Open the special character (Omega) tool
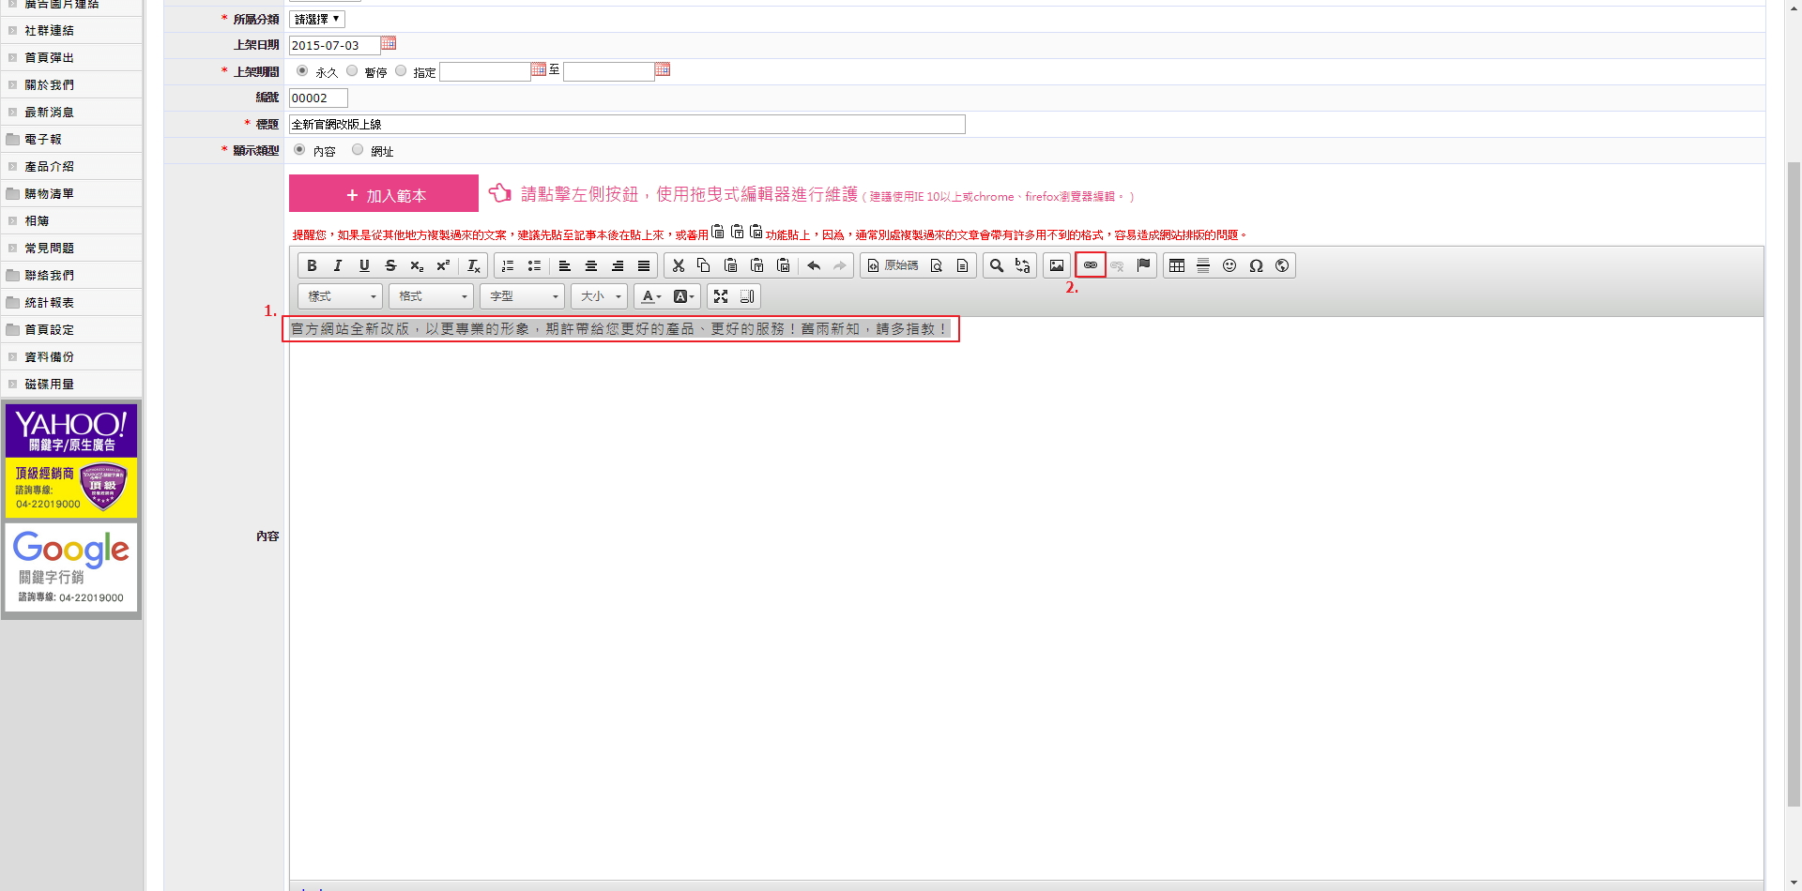 [1256, 265]
